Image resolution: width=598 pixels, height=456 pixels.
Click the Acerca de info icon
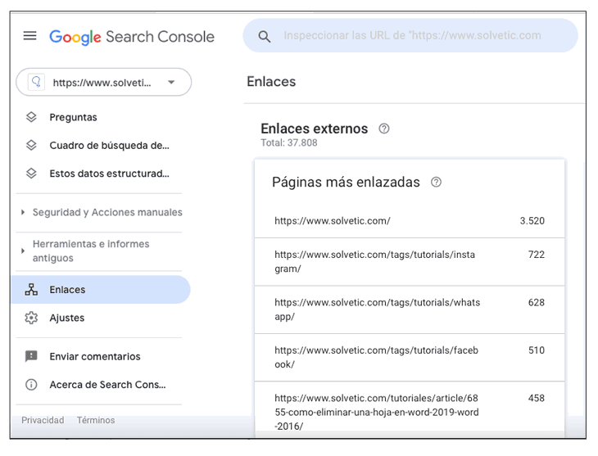click(x=31, y=385)
